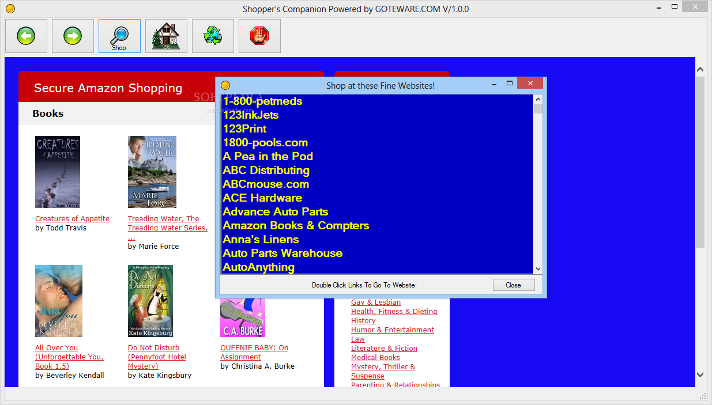Open Literature & Fiction category
Viewport: 712px width, 405px height.
click(384, 349)
